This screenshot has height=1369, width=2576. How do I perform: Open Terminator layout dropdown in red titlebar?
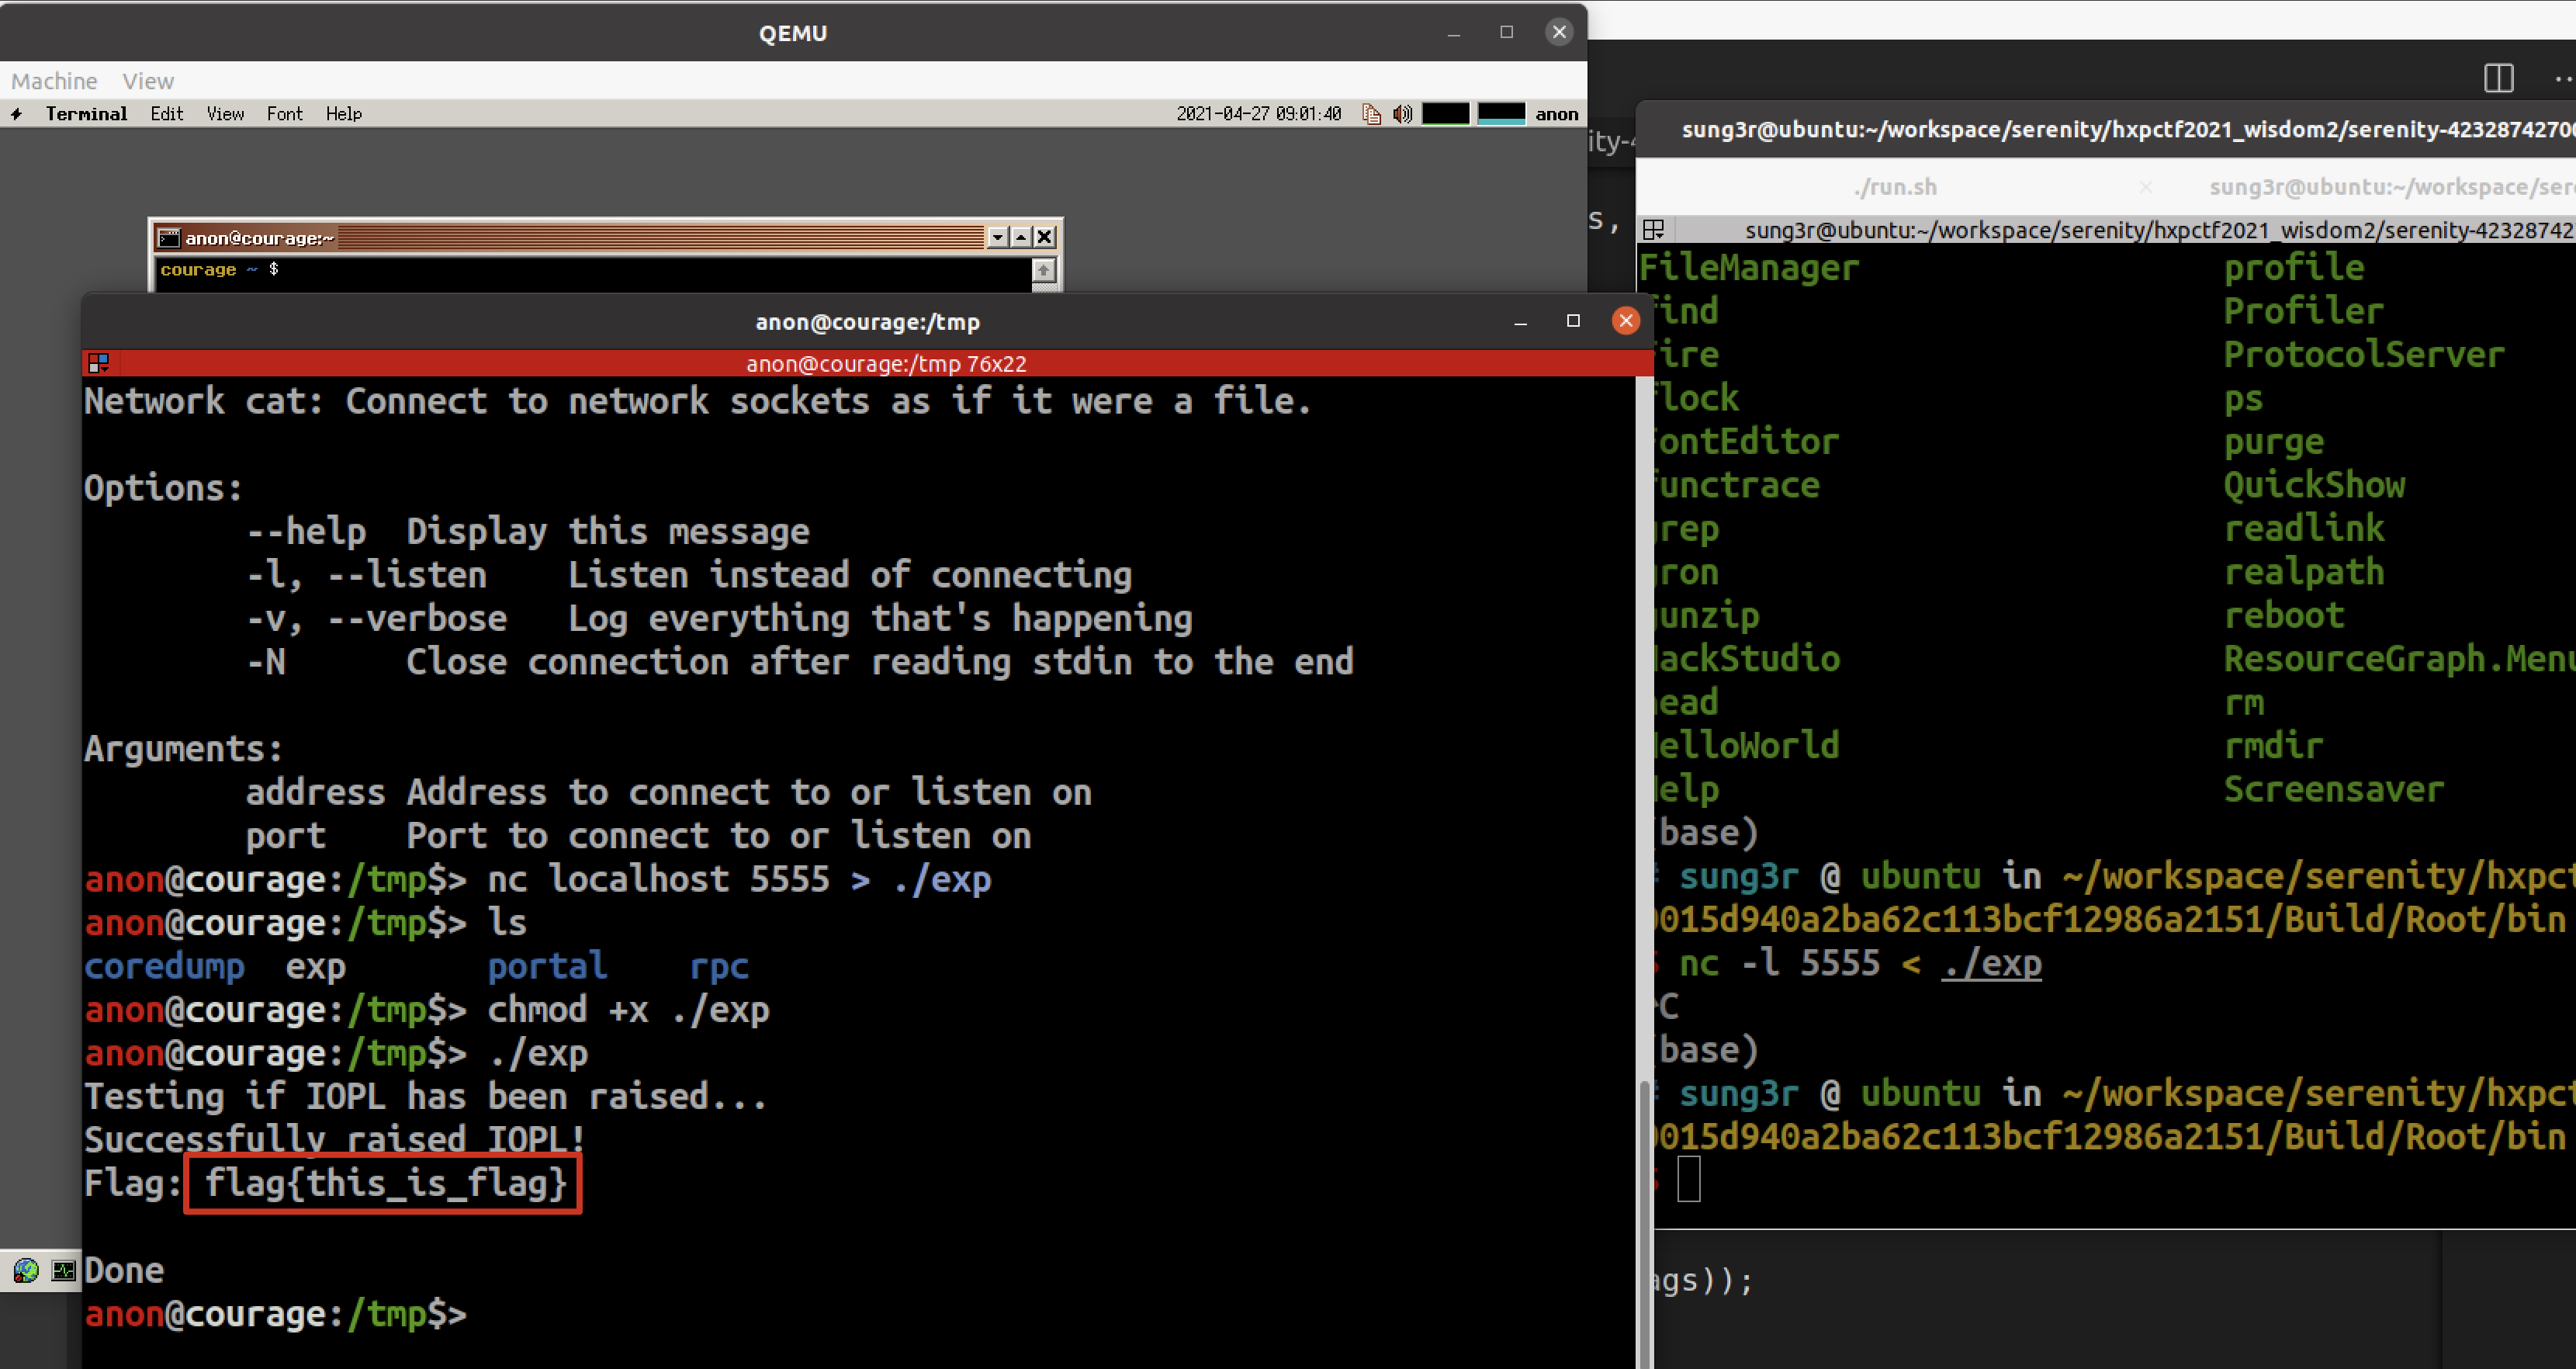tap(98, 363)
